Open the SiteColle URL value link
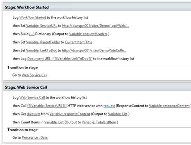Image resolution: width=191 pixels, height=145 pixels. click(94, 50)
